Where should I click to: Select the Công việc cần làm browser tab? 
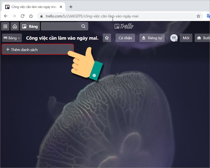(33, 7)
